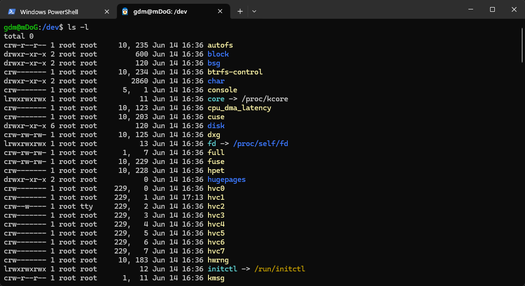Click the '600' size on the block row

[142, 54]
